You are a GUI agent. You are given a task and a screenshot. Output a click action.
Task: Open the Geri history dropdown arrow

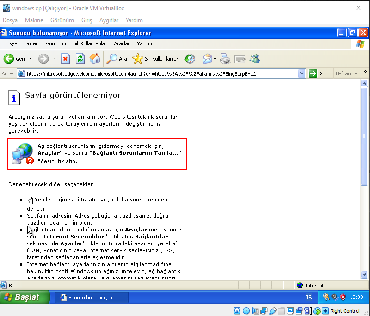[31, 58]
